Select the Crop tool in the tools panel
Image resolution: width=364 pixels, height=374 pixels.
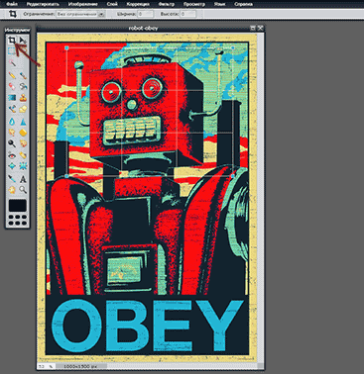pyautogui.click(x=12, y=41)
